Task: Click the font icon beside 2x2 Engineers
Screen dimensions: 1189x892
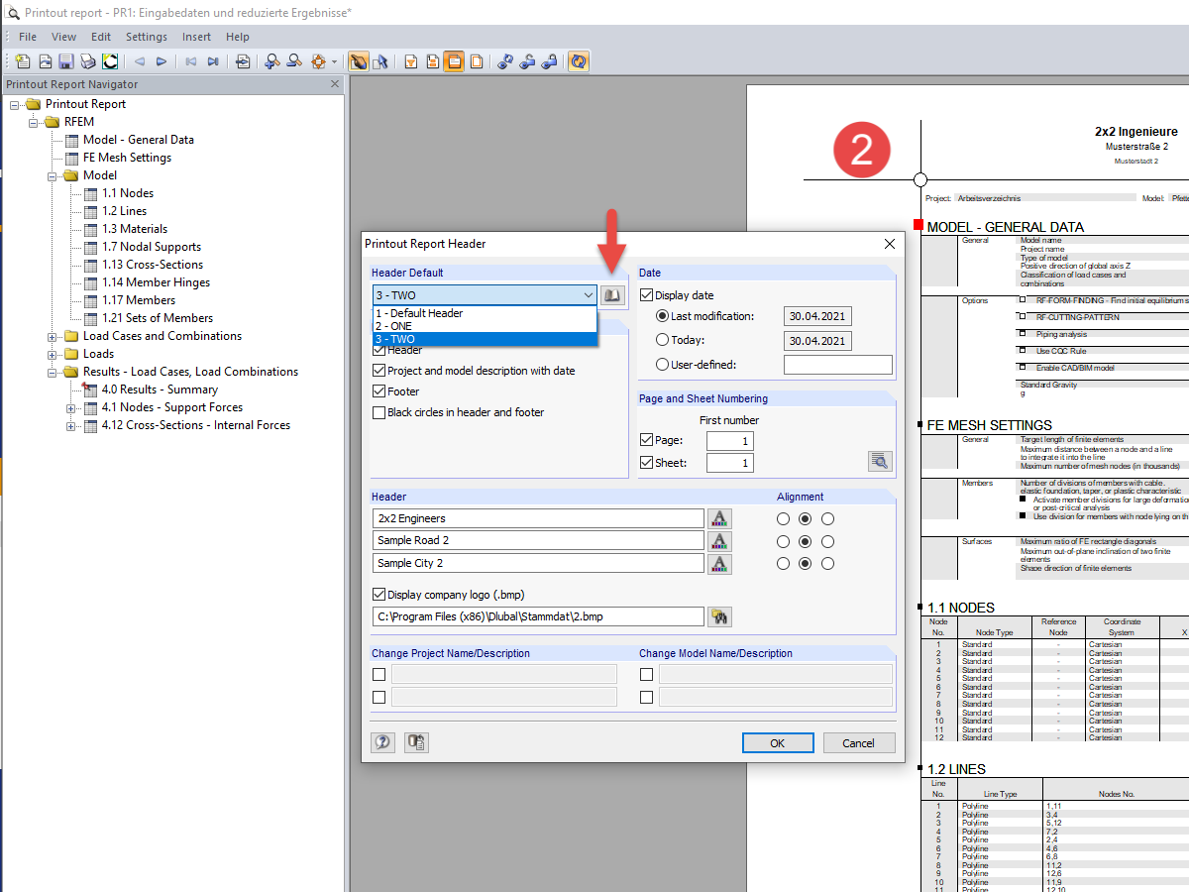Action: click(x=719, y=518)
